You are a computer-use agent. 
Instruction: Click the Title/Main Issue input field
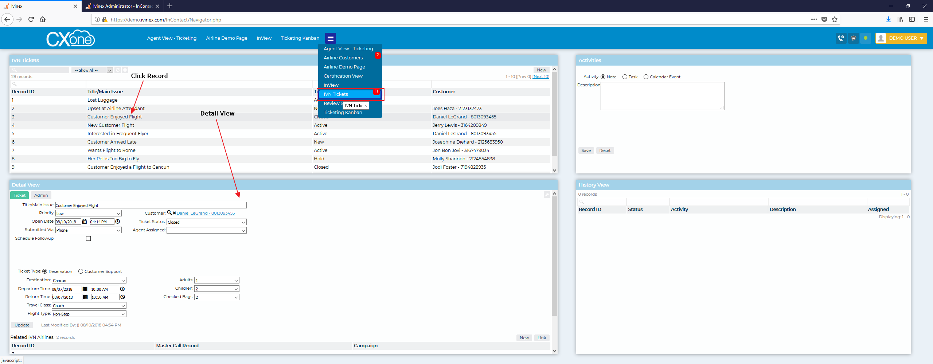(151, 205)
